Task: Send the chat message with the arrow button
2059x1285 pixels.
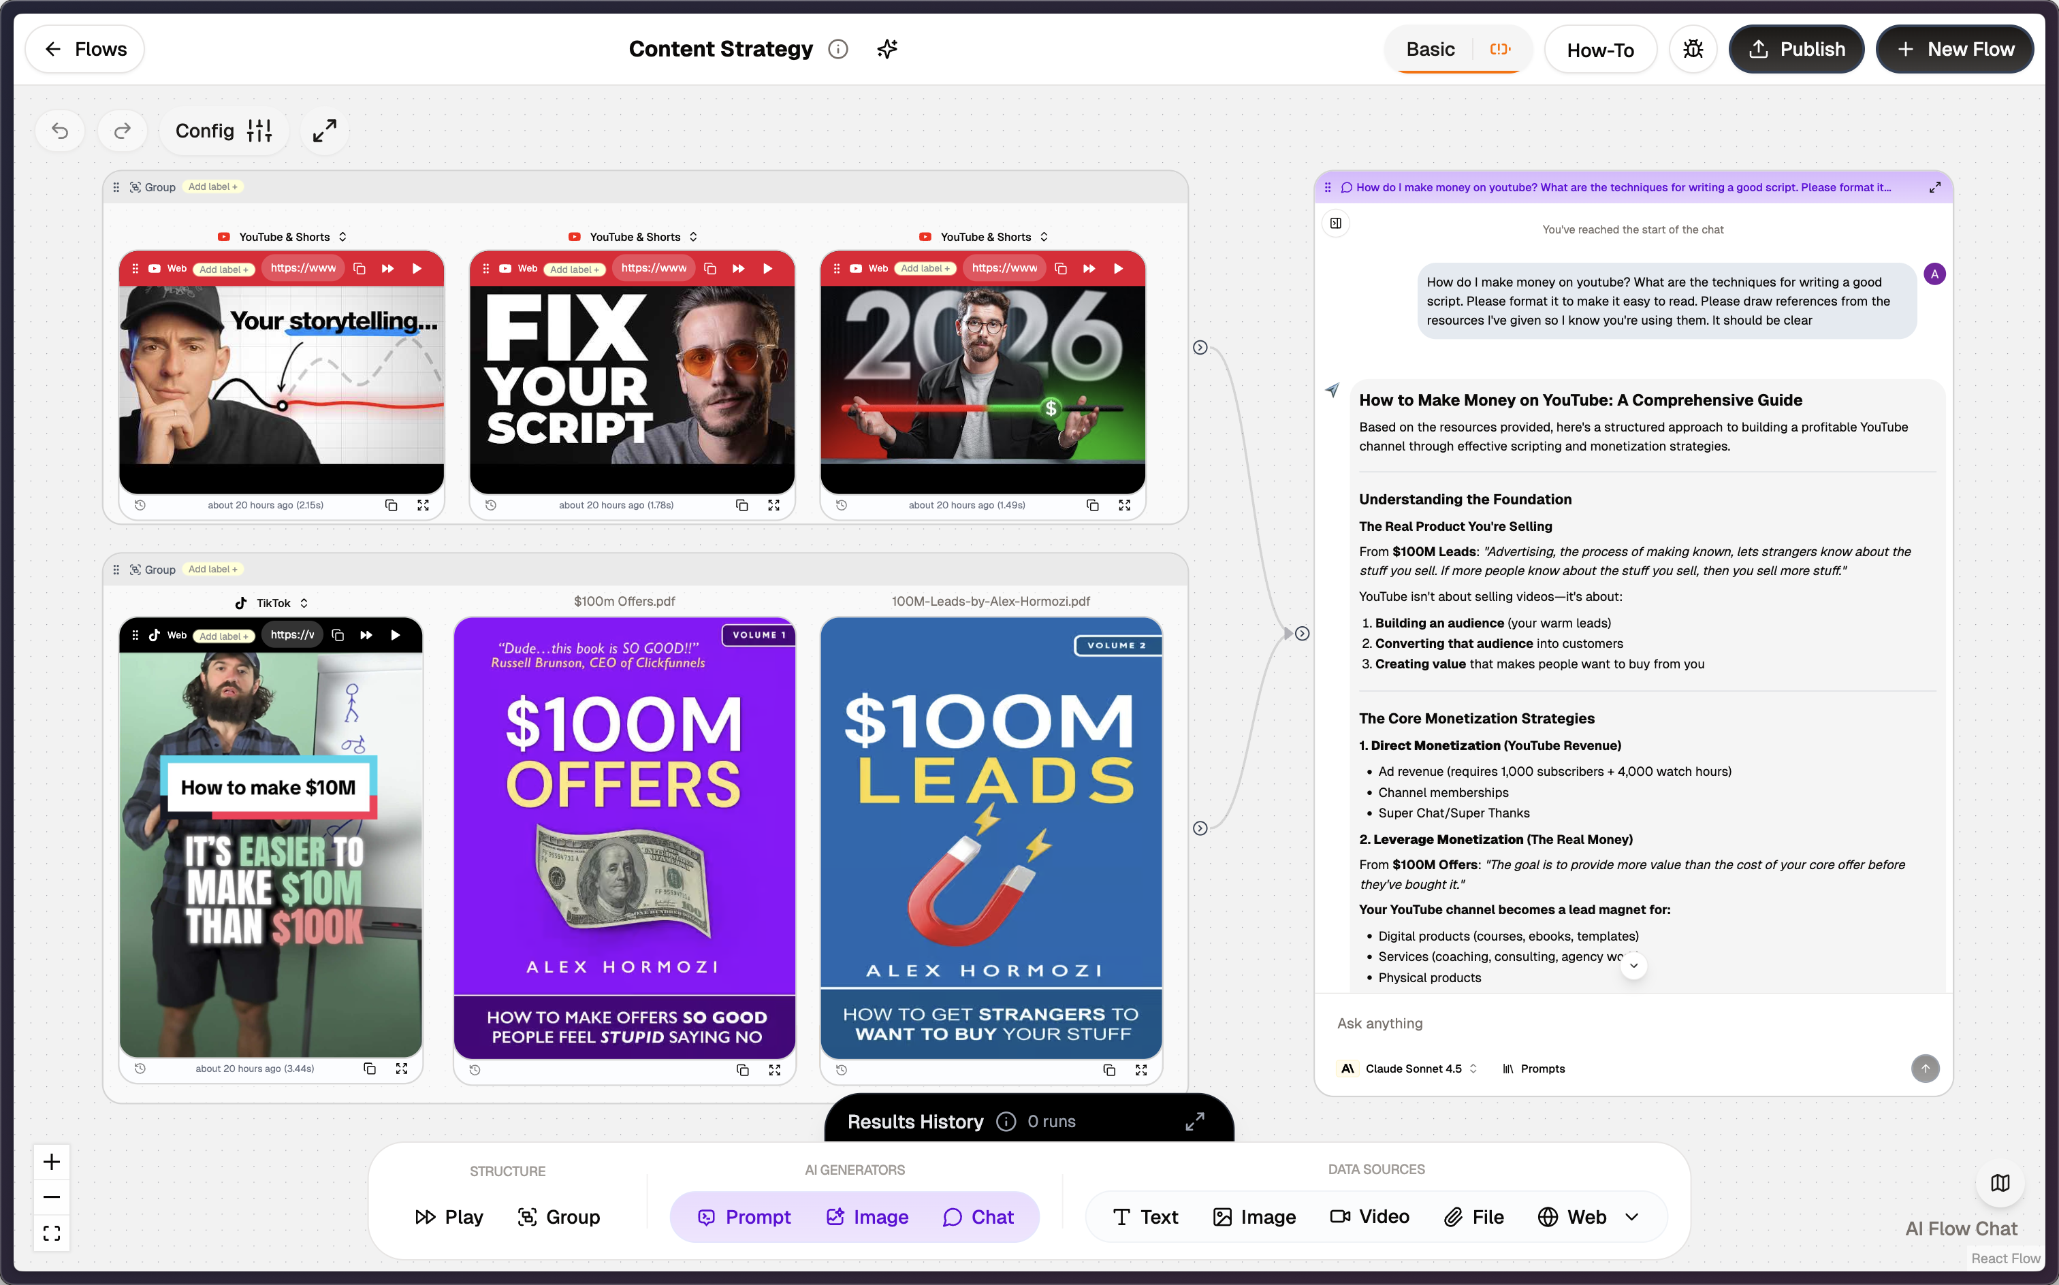Action: [x=1926, y=1069]
